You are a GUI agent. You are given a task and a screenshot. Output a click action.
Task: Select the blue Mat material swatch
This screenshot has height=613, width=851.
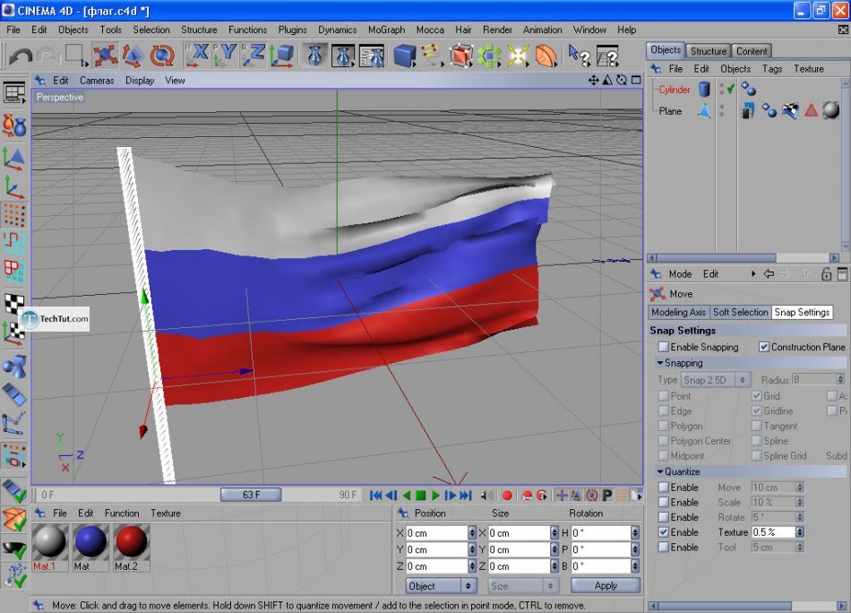(90, 542)
